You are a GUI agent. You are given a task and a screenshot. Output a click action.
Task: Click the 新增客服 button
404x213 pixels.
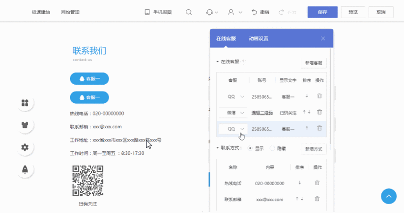click(314, 63)
